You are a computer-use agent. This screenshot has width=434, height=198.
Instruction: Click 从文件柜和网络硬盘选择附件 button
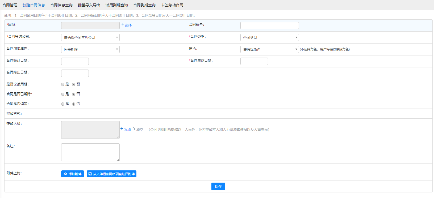click(x=111, y=174)
